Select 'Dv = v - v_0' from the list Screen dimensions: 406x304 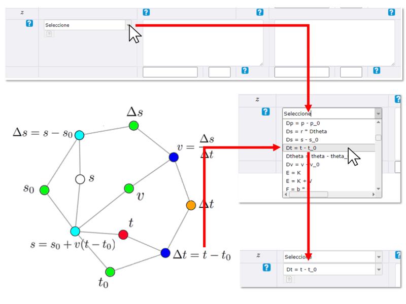point(329,164)
